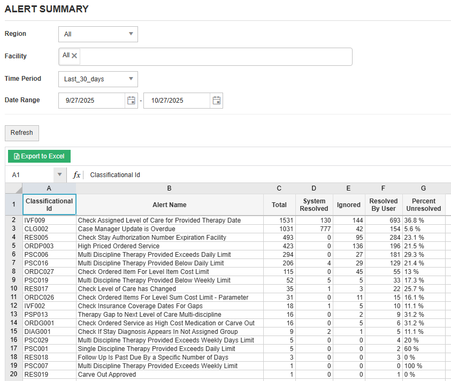
Task: Click total value 493
Action: [279, 238]
